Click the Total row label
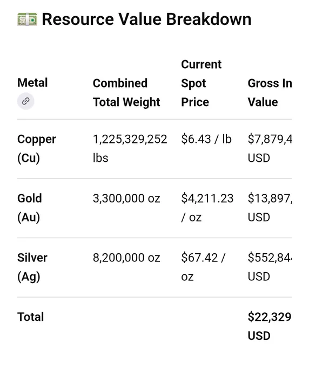 tap(30, 317)
